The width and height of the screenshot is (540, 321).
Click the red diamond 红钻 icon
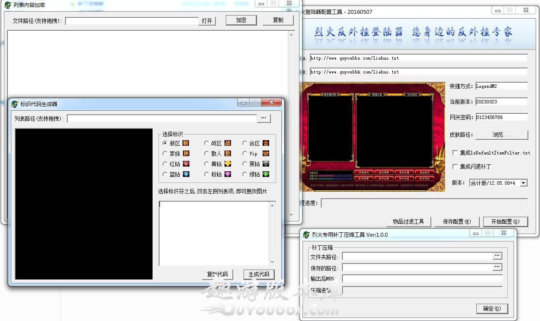pos(186,164)
